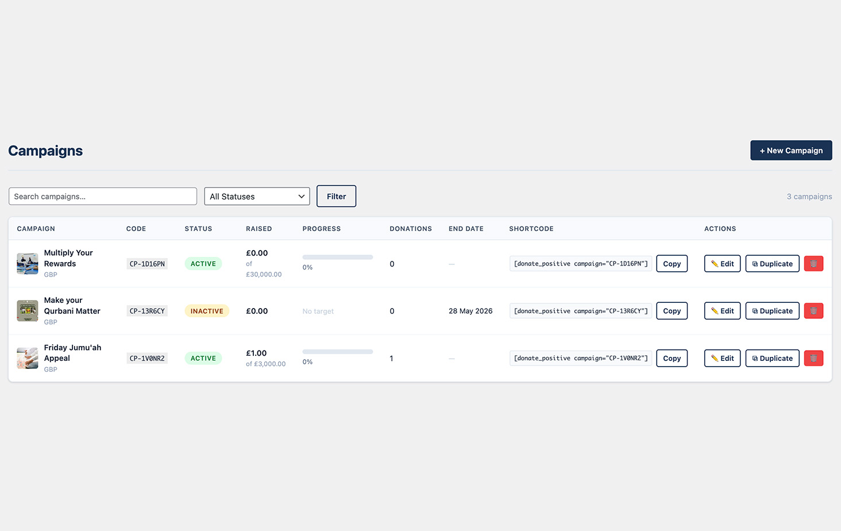Select the CP-13R6CY shortcode field

581,311
